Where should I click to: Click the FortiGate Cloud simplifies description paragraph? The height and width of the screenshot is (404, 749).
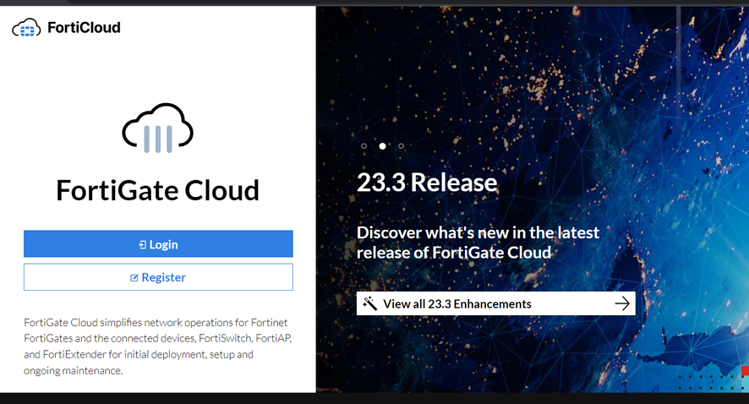pos(158,347)
